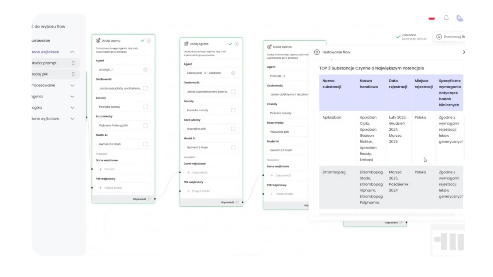Click the minimap thumbnail in canvas corner

click(448, 240)
